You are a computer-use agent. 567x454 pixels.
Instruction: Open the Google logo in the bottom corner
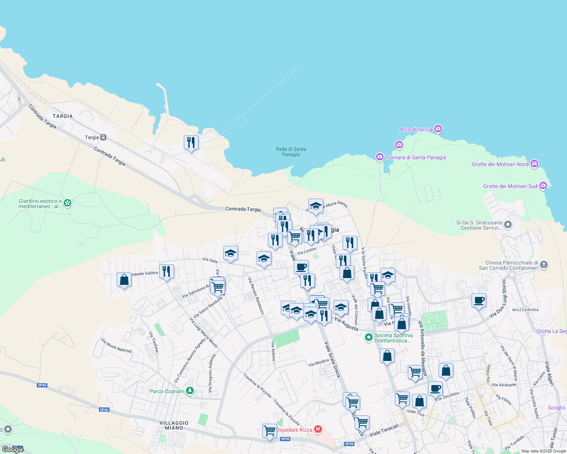pyautogui.click(x=13, y=449)
